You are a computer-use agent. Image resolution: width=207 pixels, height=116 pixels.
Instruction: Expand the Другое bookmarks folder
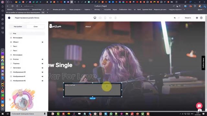pos(201,10)
